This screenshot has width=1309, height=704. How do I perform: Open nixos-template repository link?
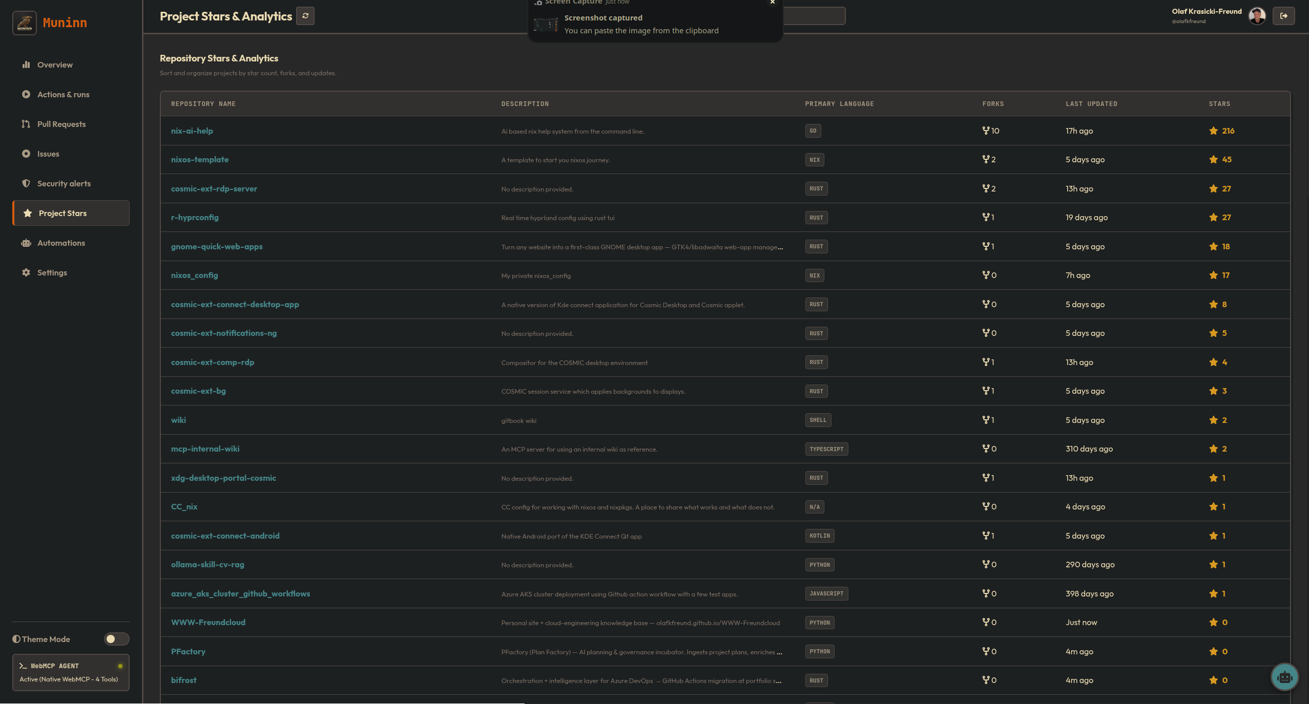200,159
